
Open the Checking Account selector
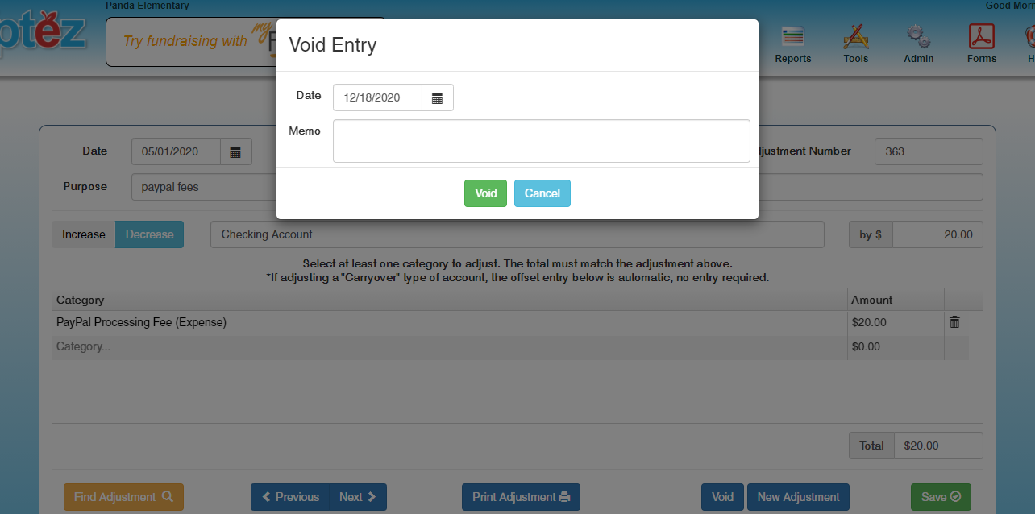click(517, 234)
